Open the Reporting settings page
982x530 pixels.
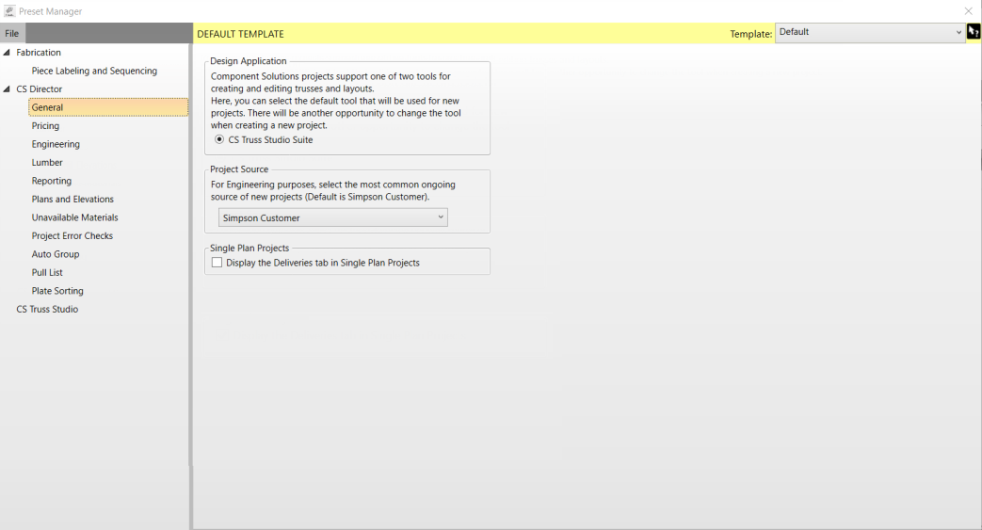pyautogui.click(x=52, y=181)
